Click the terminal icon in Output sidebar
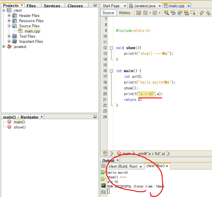This screenshot has height=197, width=212. (x=103, y=185)
